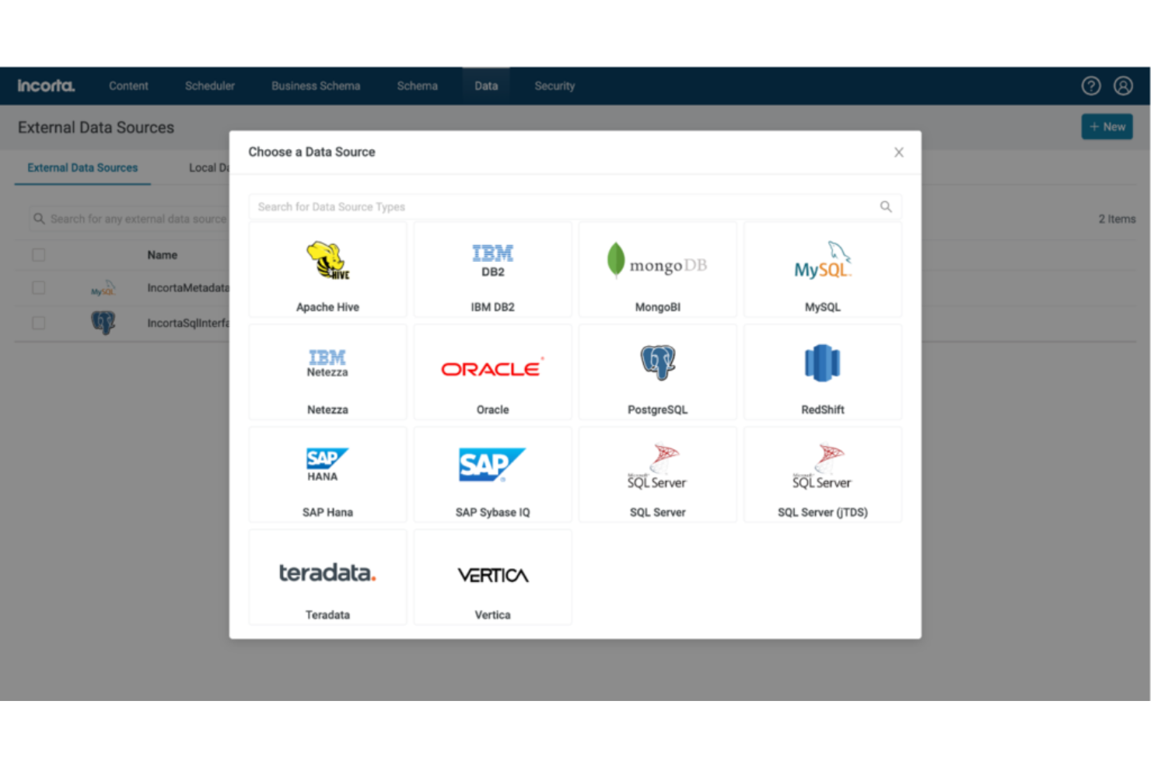Screen dimensions: 1151x767
Task: Check the IncortaMetadata row checkbox
Action: (x=38, y=288)
